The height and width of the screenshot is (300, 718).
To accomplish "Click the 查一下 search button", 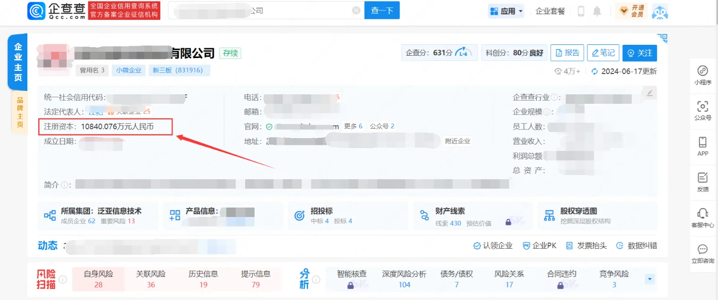I will click(x=382, y=10).
